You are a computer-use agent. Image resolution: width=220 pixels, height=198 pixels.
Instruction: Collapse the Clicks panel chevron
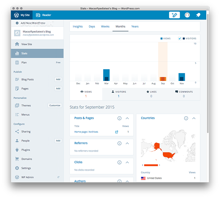[x=127, y=162]
